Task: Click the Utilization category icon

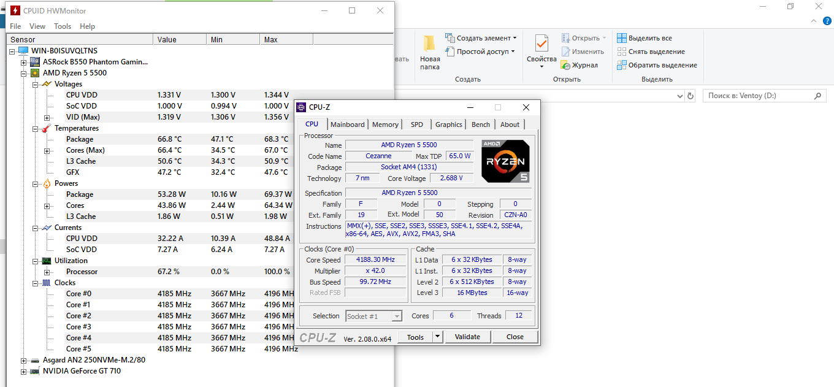Action: [x=46, y=261]
